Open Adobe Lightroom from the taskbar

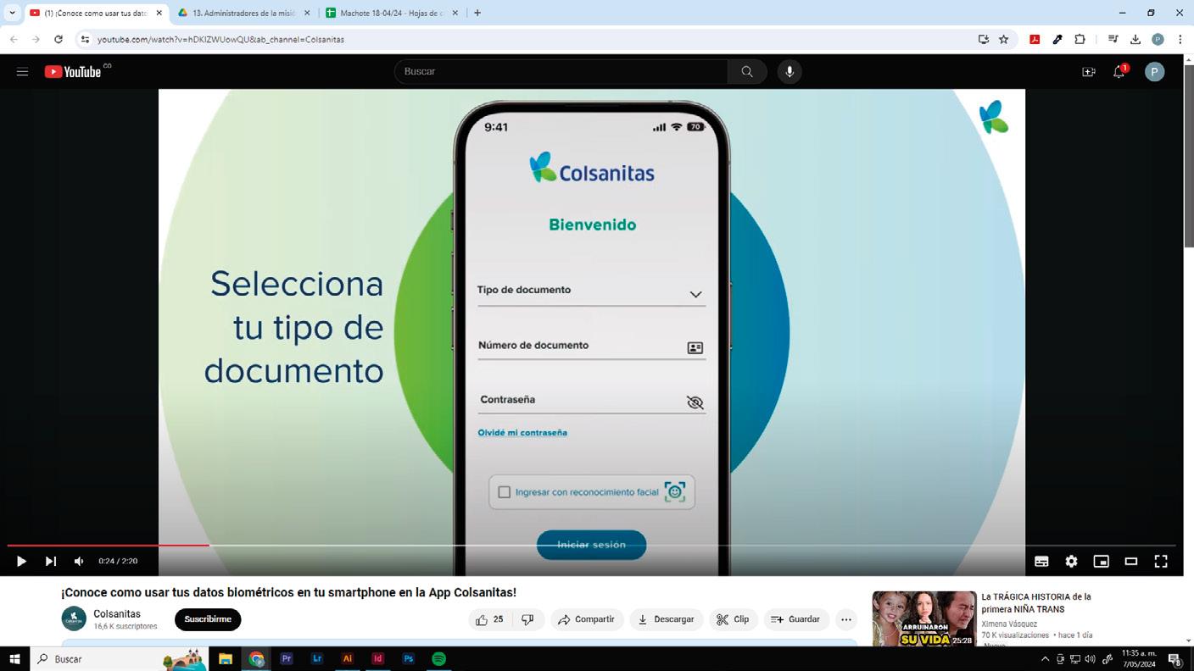pyautogui.click(x=317, y=659)
